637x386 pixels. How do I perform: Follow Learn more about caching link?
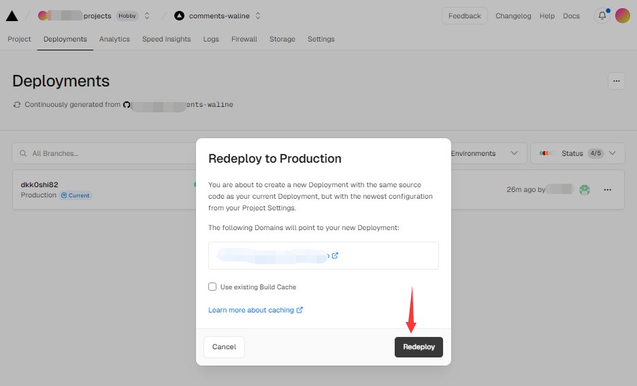(251, 310)
